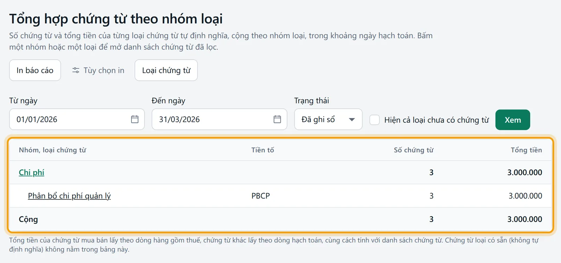Click the Số chứng từ column header

[x=414, y=150]
